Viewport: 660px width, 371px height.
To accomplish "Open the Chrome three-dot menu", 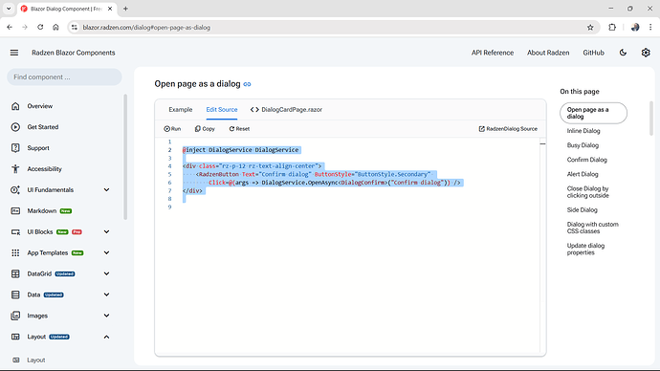I will point(650,28).
